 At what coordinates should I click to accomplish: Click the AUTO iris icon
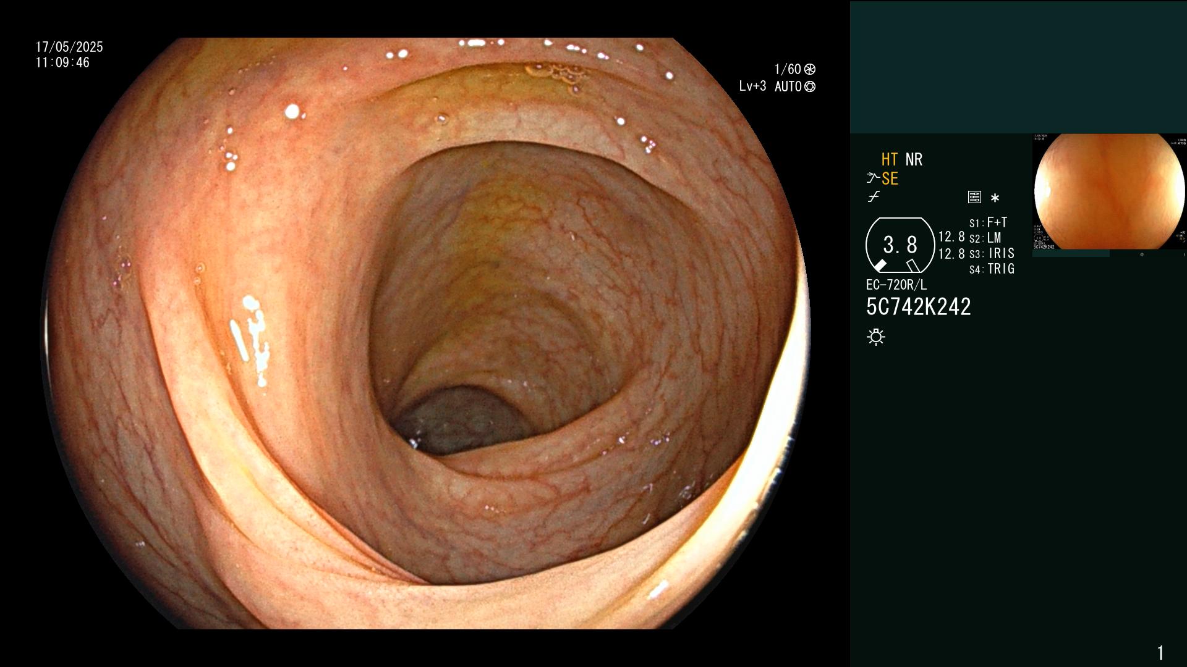(810, 86)
